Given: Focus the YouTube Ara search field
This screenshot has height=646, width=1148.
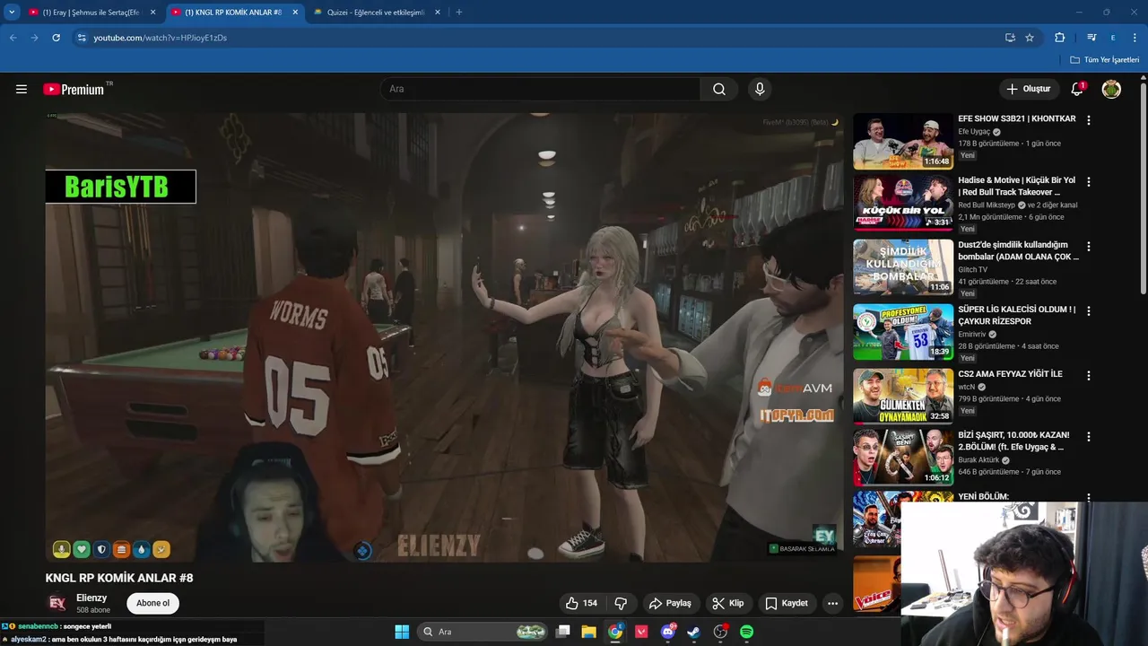Looking at the screenshot, I should point(540,89).
